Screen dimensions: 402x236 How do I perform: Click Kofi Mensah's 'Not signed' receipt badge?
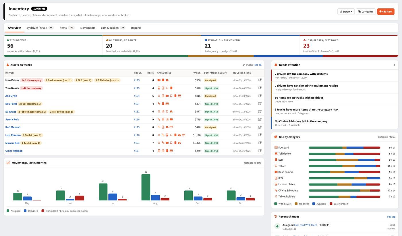click(210, 127)
